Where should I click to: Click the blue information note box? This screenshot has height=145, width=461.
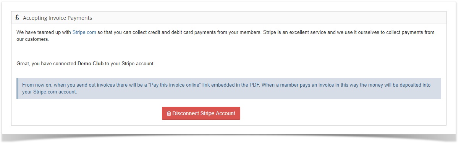click(228, 89)
